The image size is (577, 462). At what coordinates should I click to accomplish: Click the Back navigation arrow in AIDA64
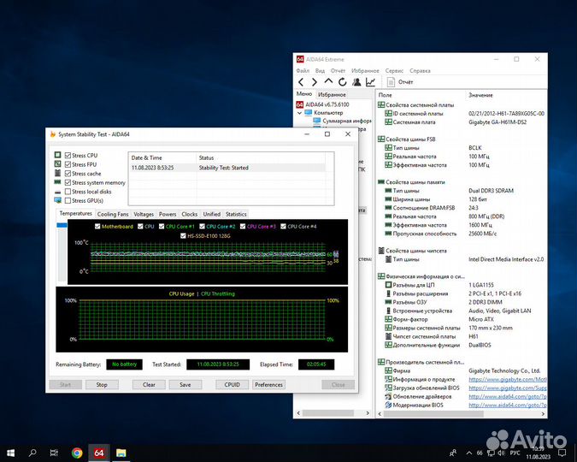click(x=302, y=82)
